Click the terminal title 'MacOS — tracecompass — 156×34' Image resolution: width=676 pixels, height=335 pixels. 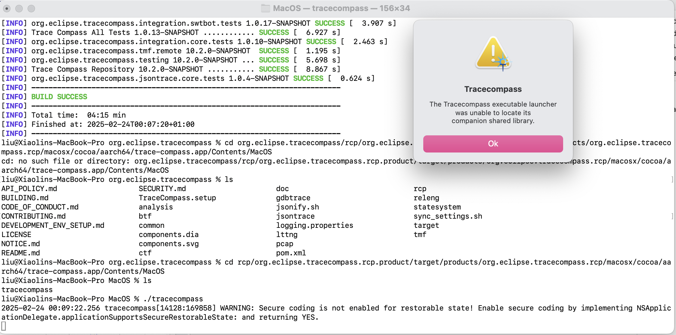tap(341, 8)
